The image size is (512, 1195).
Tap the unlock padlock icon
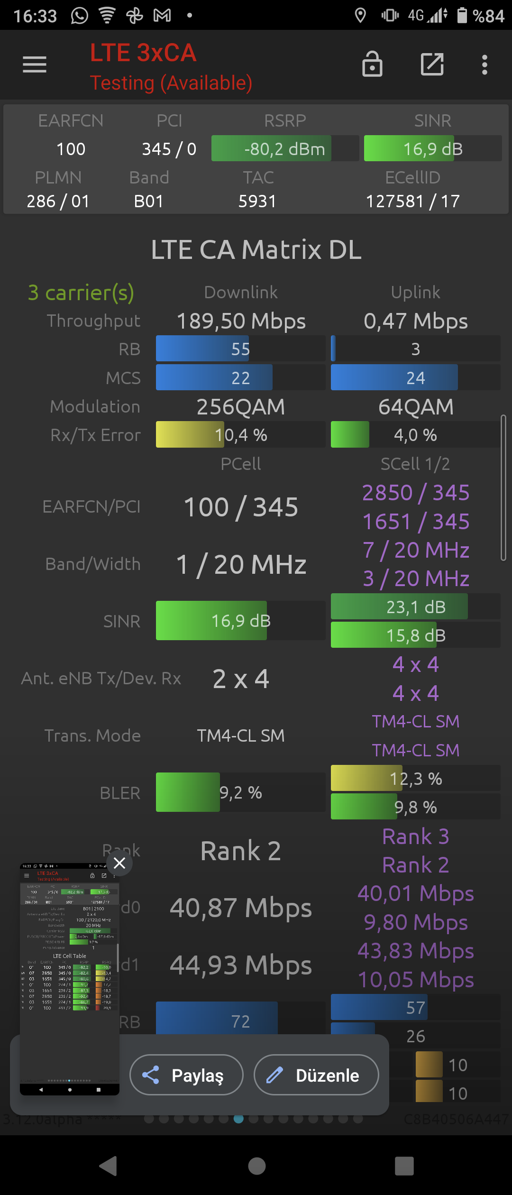(372, 64)
